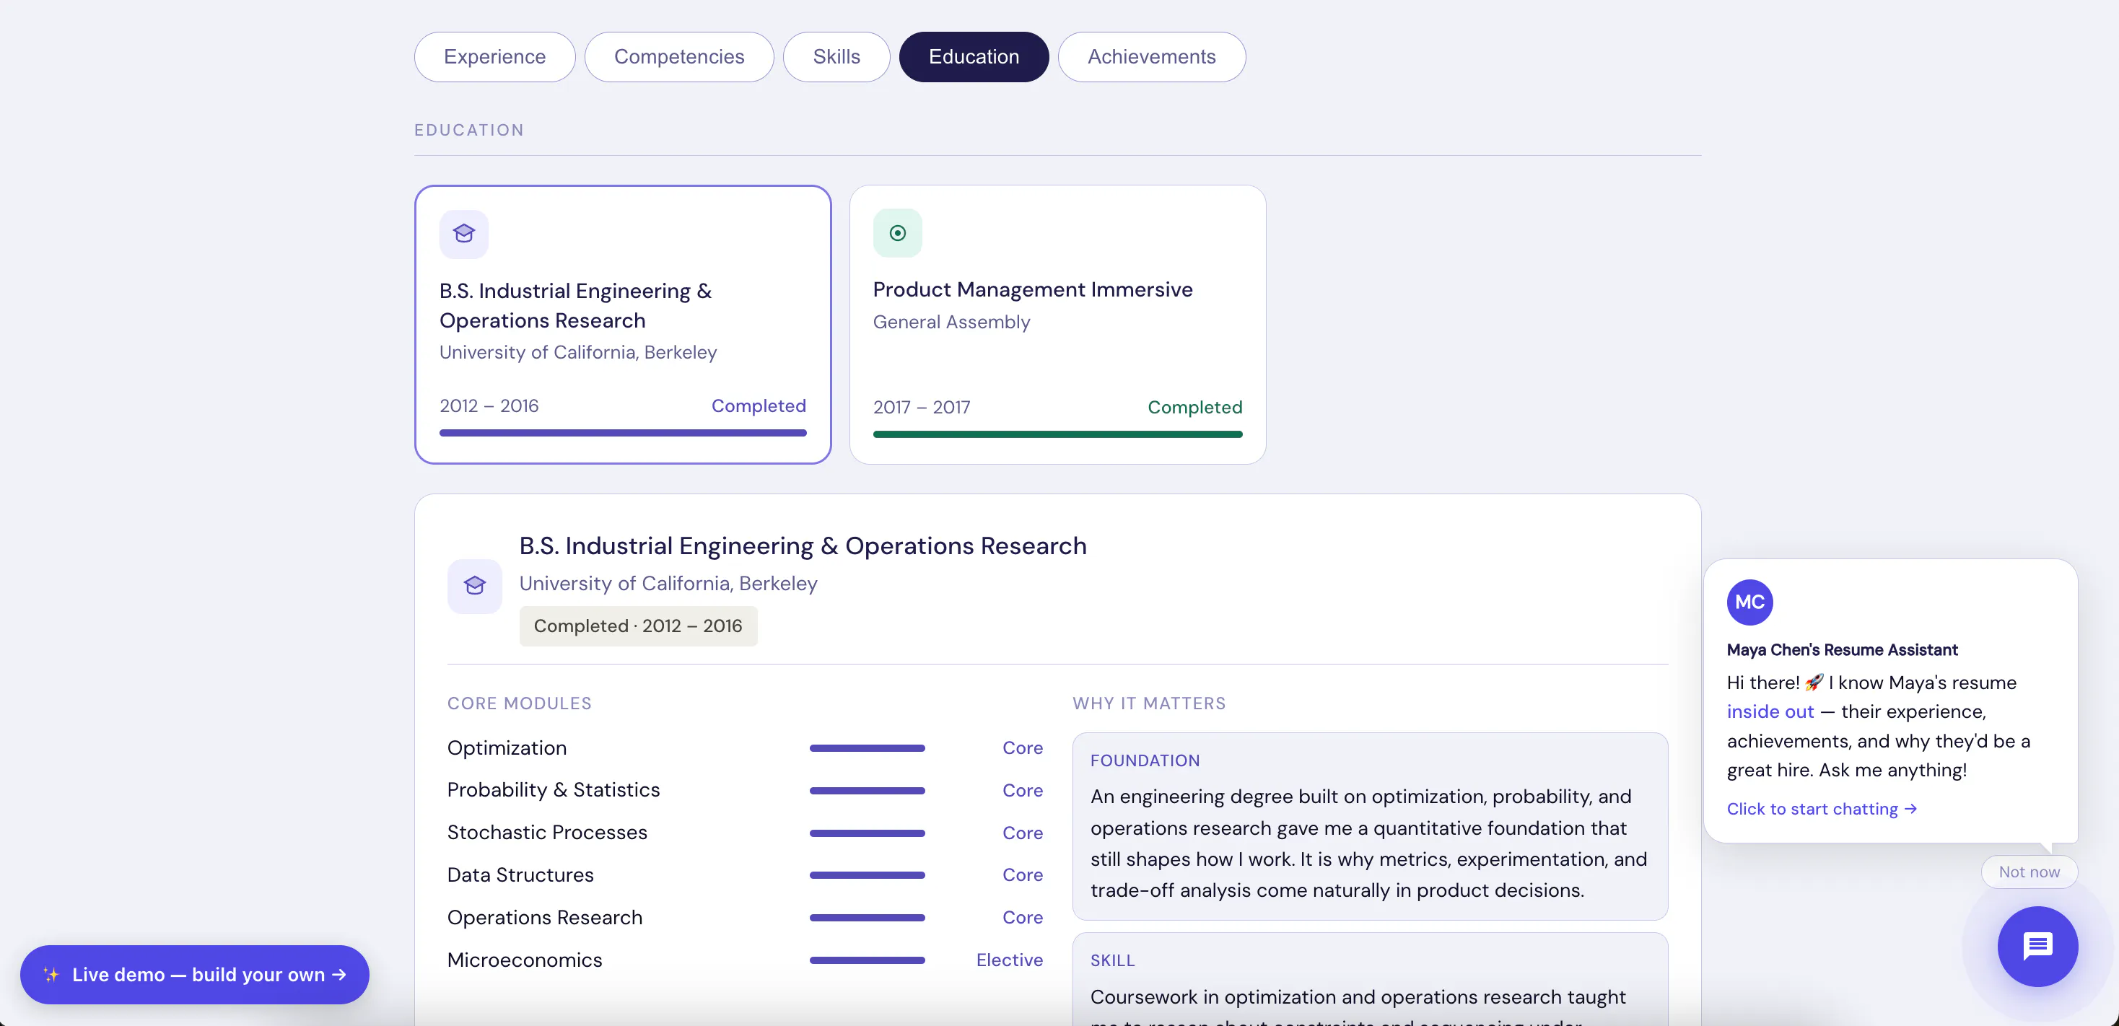This screenshot has width=2119, height=1026.
Task: Switch to the Experience tab
Action: pyautogui.click(x=494, y=57)
